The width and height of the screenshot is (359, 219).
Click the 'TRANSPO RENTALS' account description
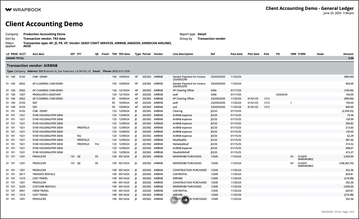[44, 174]
